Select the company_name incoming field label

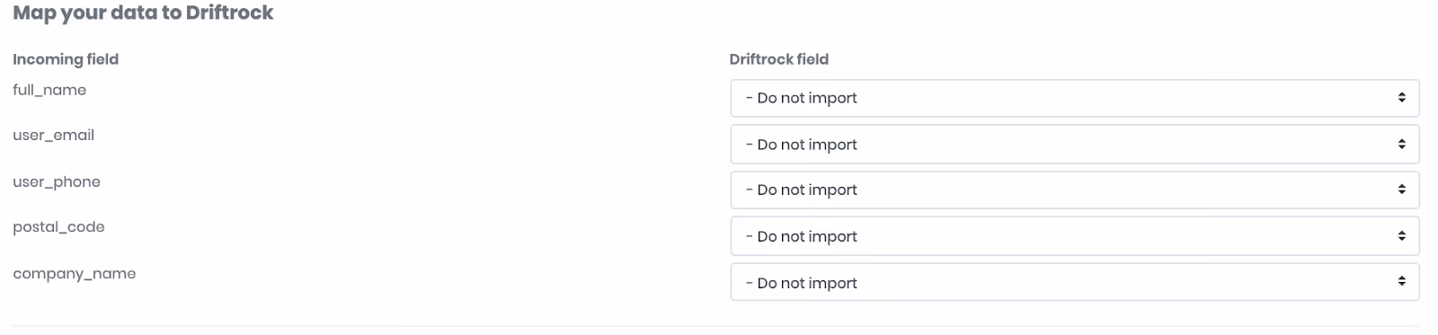coord(74,274)
